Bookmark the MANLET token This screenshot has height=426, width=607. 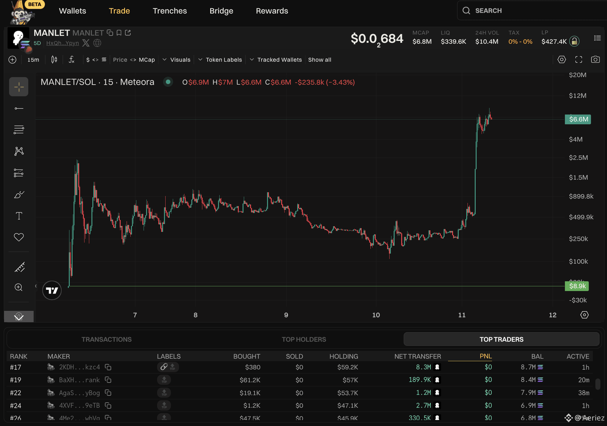pyautogui.click(x=119, y=33)
